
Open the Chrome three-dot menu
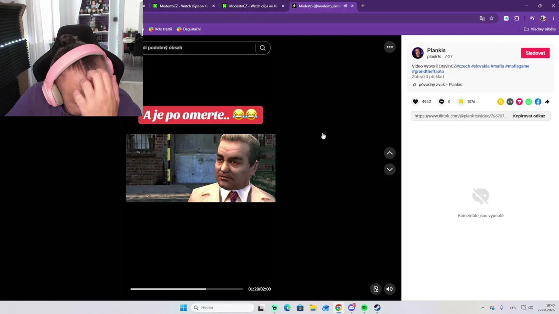(x=553, y=18)
